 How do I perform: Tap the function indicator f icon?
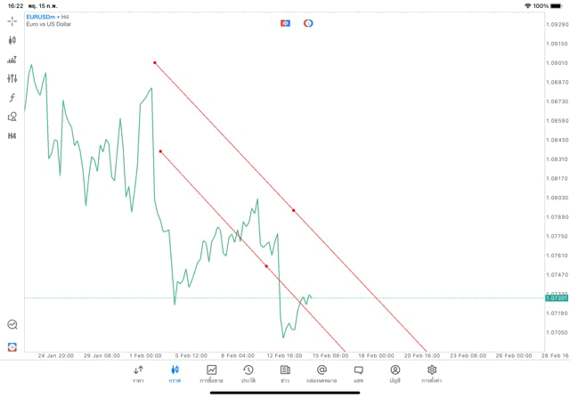click(x=12, y=98)
